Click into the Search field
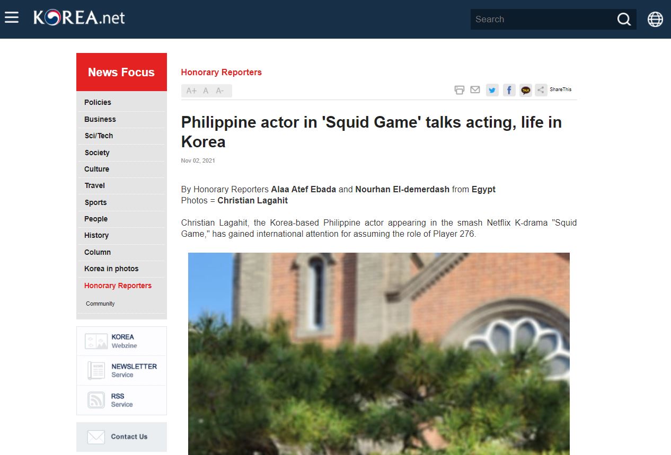671x455 pixels. pos(543,20)
